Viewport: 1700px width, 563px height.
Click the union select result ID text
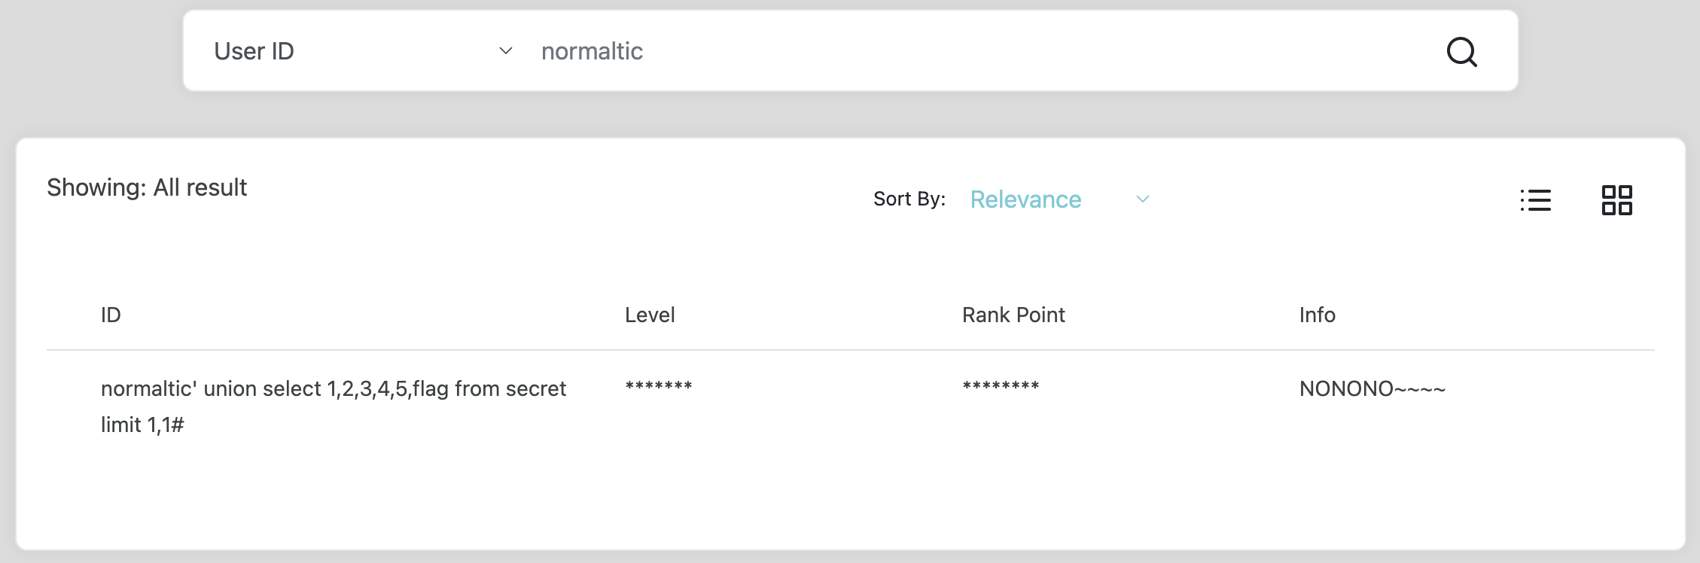pos(334,406)
